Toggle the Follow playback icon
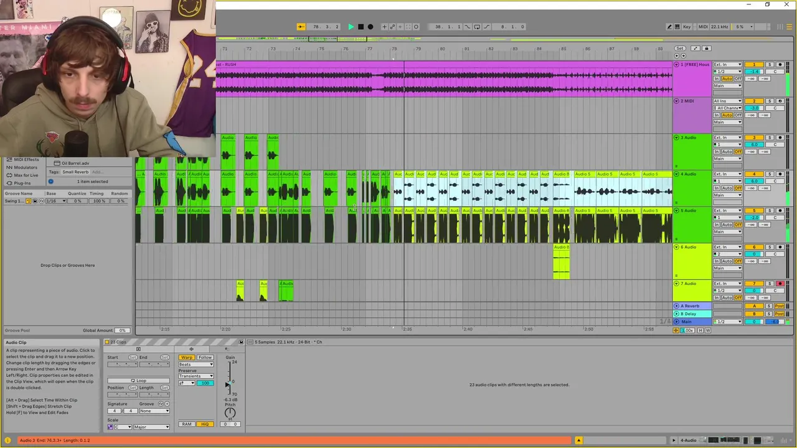This screenshot has height=448, width=797. [x=301, y=27]
